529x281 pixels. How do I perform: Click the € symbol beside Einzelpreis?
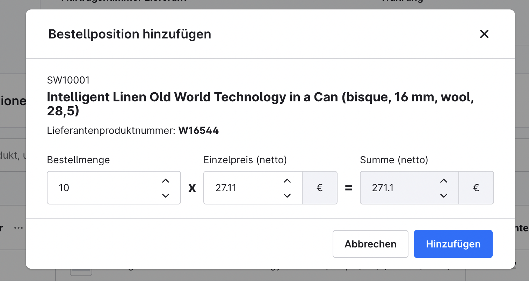coord(319,188)
